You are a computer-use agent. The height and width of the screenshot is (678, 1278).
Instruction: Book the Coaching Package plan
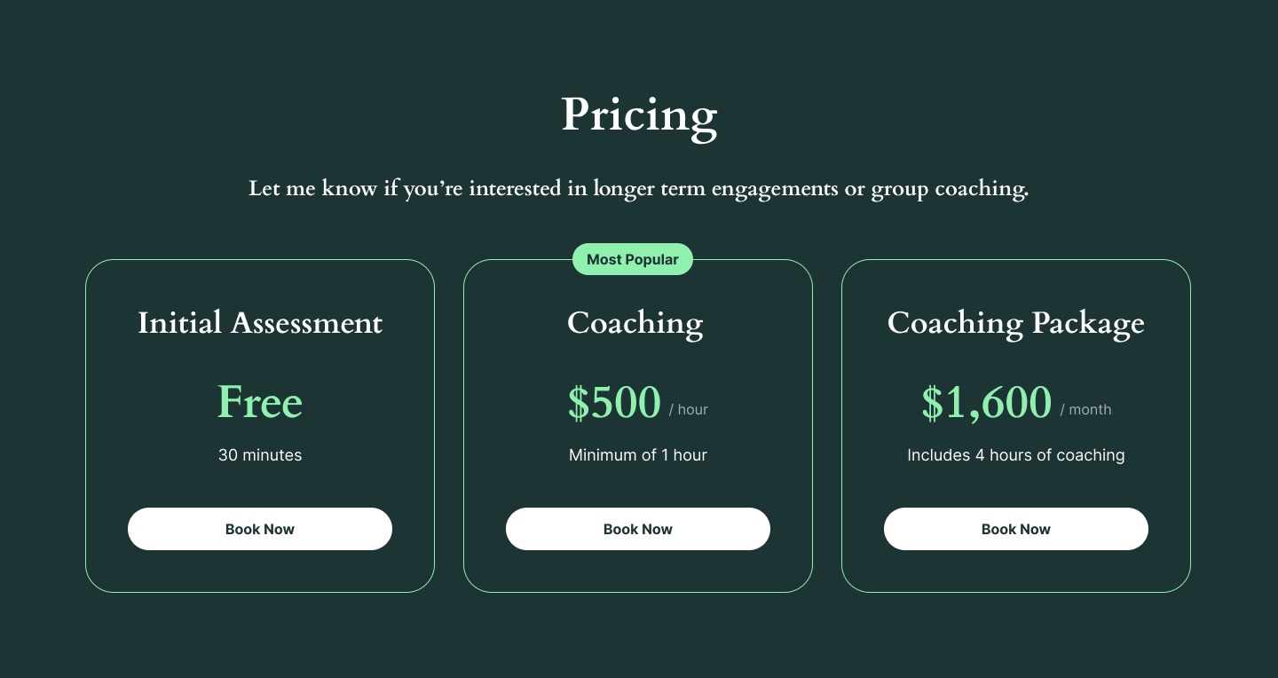[x=1015, y=529]
